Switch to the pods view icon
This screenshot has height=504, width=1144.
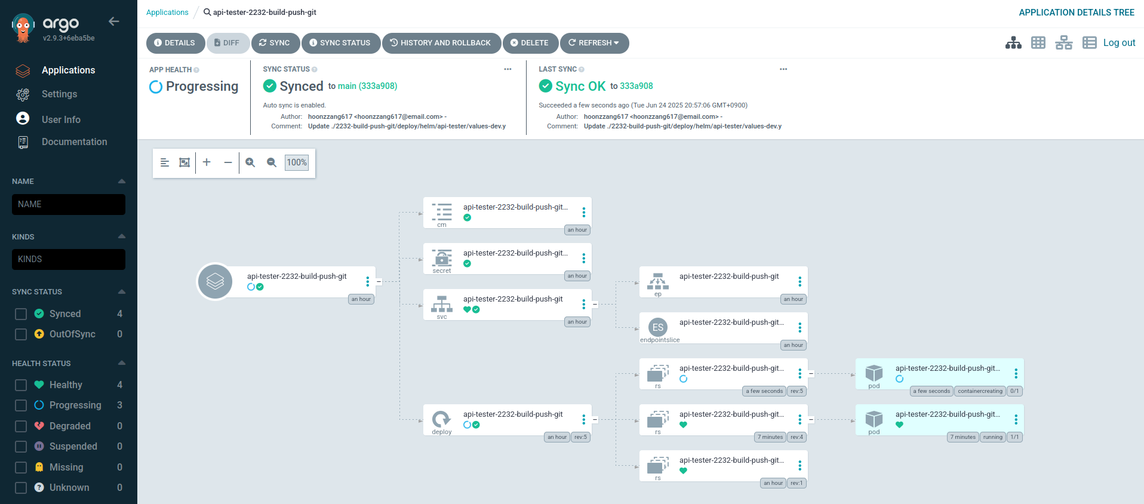pos(1038,43)
